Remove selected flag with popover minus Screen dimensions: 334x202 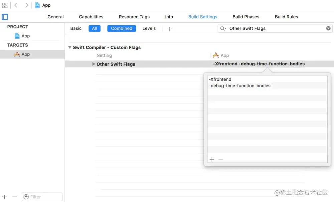221,159
